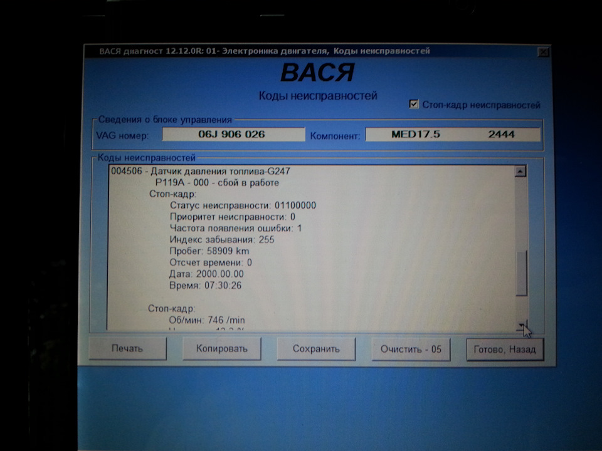Click the ВАСЯ logo heading
This screenshot has width=602, height=451.
(x=317, y=73)
